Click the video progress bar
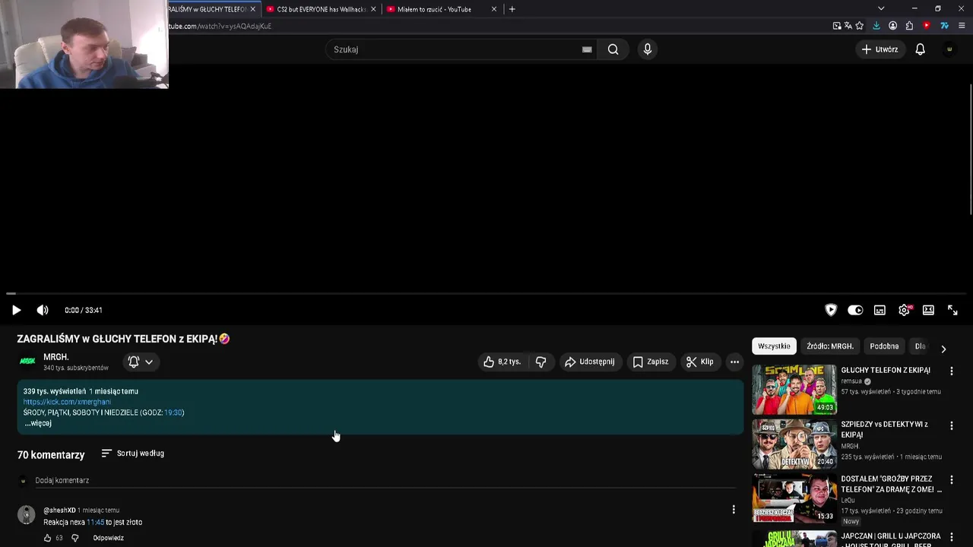The width and height of the screenshot is (973, 547). (x=486, y=293)
